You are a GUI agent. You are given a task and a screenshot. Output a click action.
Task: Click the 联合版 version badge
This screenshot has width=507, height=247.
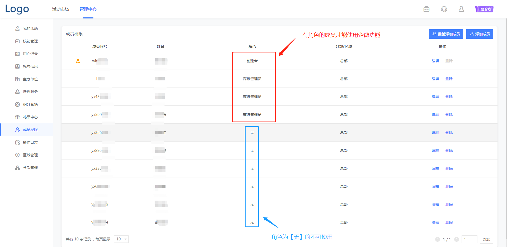484,9
